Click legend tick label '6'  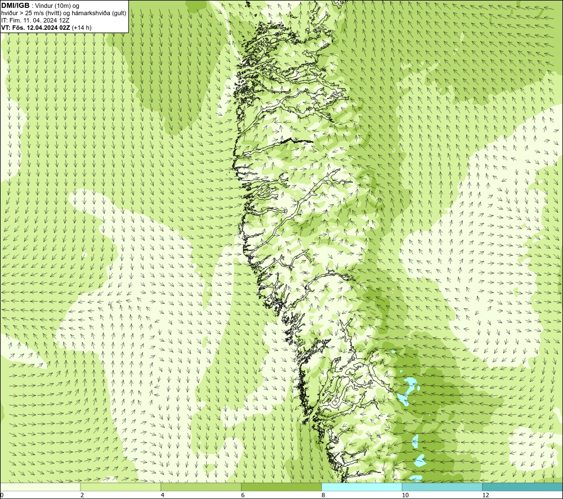(x=243, y=495)
